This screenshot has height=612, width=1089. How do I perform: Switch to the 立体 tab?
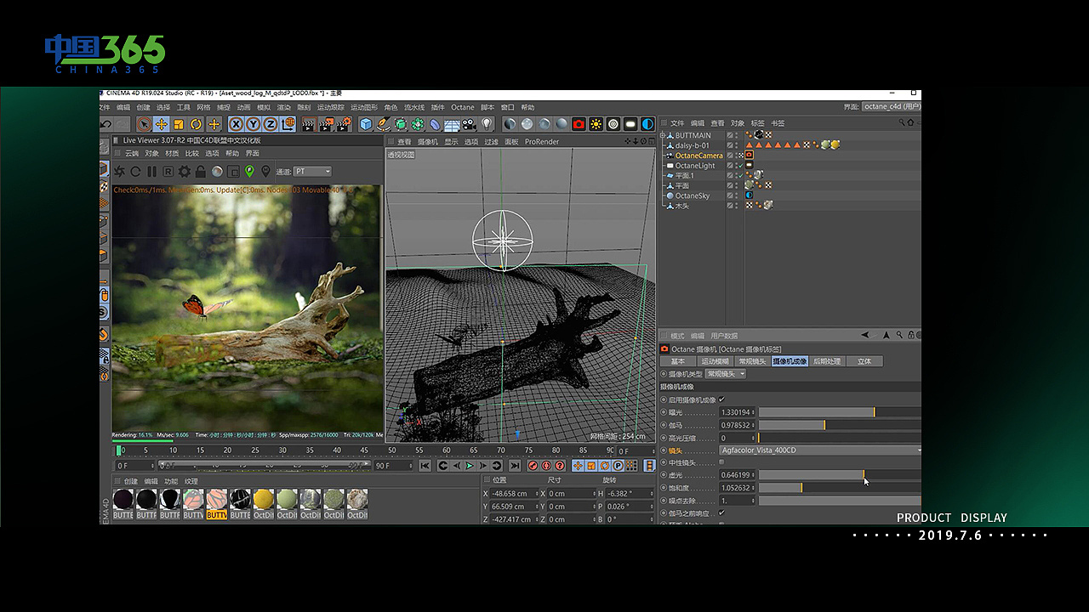[x=864, y=361]
